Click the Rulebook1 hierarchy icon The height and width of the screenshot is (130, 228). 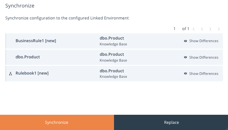[10, 74]
